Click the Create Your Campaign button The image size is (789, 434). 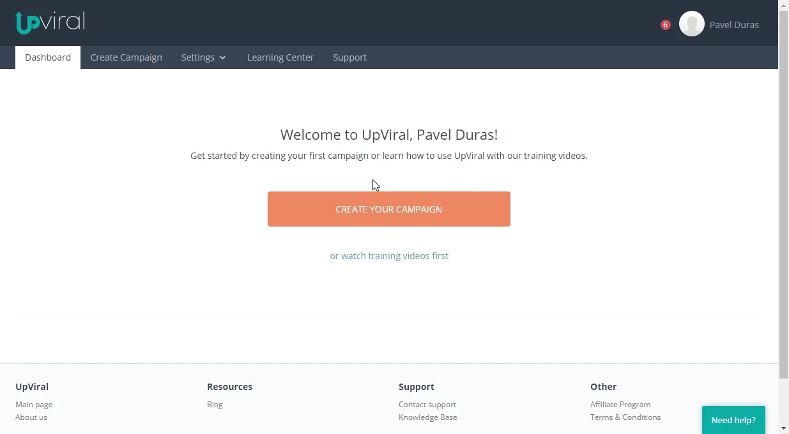(x=389, y=209)
